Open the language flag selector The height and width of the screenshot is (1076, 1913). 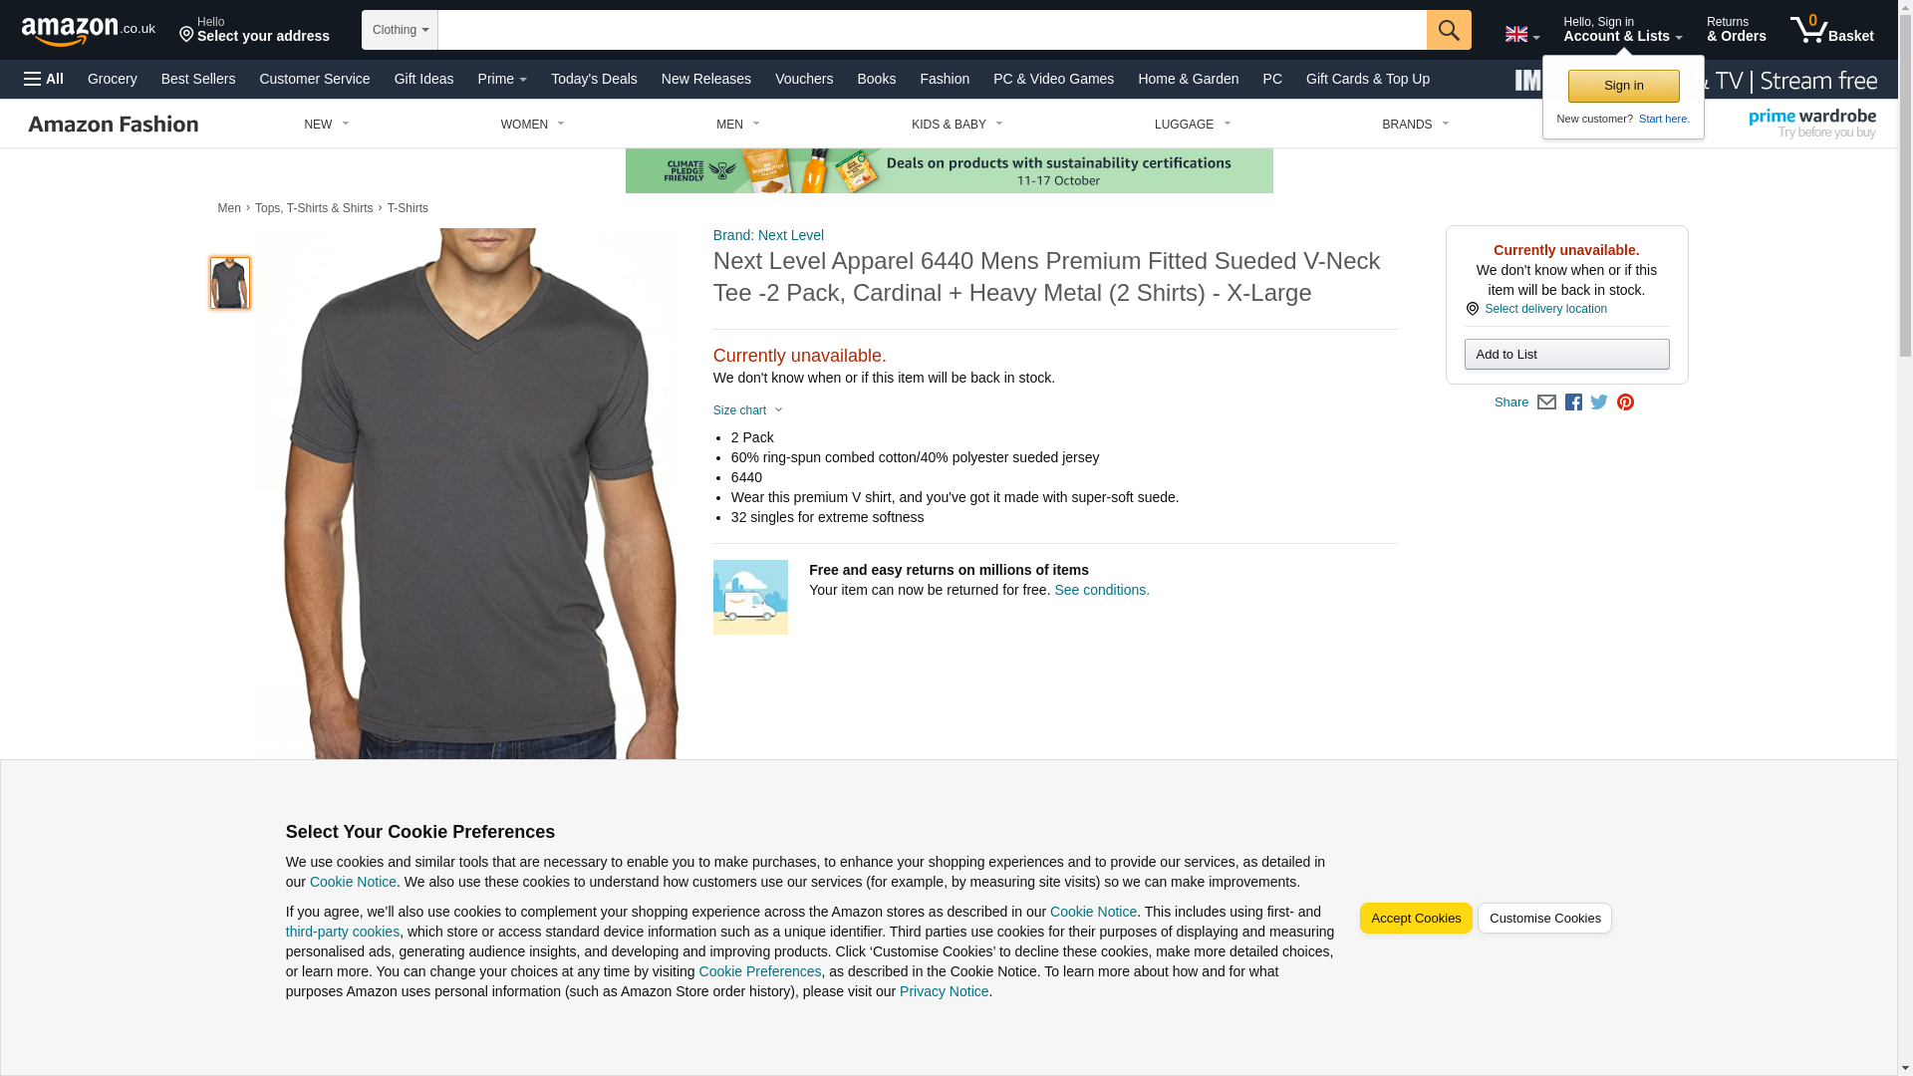[1521, 35]
